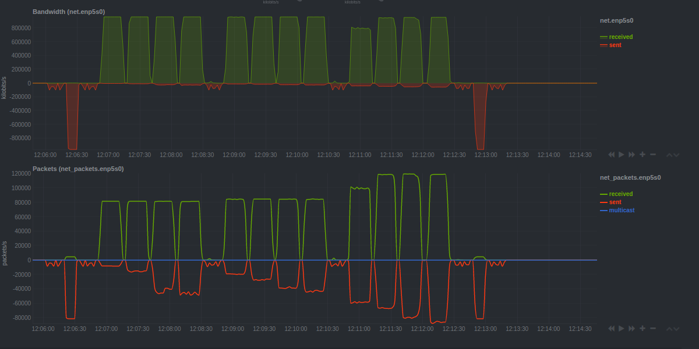Toggle received series in net_packets.enp5s0 legend

(x=616, y=194)
